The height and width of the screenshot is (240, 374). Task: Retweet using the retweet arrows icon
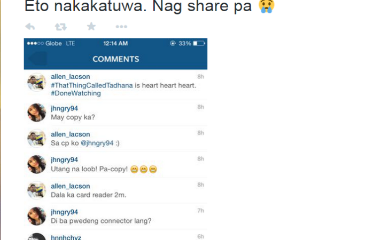pos(60,27)
